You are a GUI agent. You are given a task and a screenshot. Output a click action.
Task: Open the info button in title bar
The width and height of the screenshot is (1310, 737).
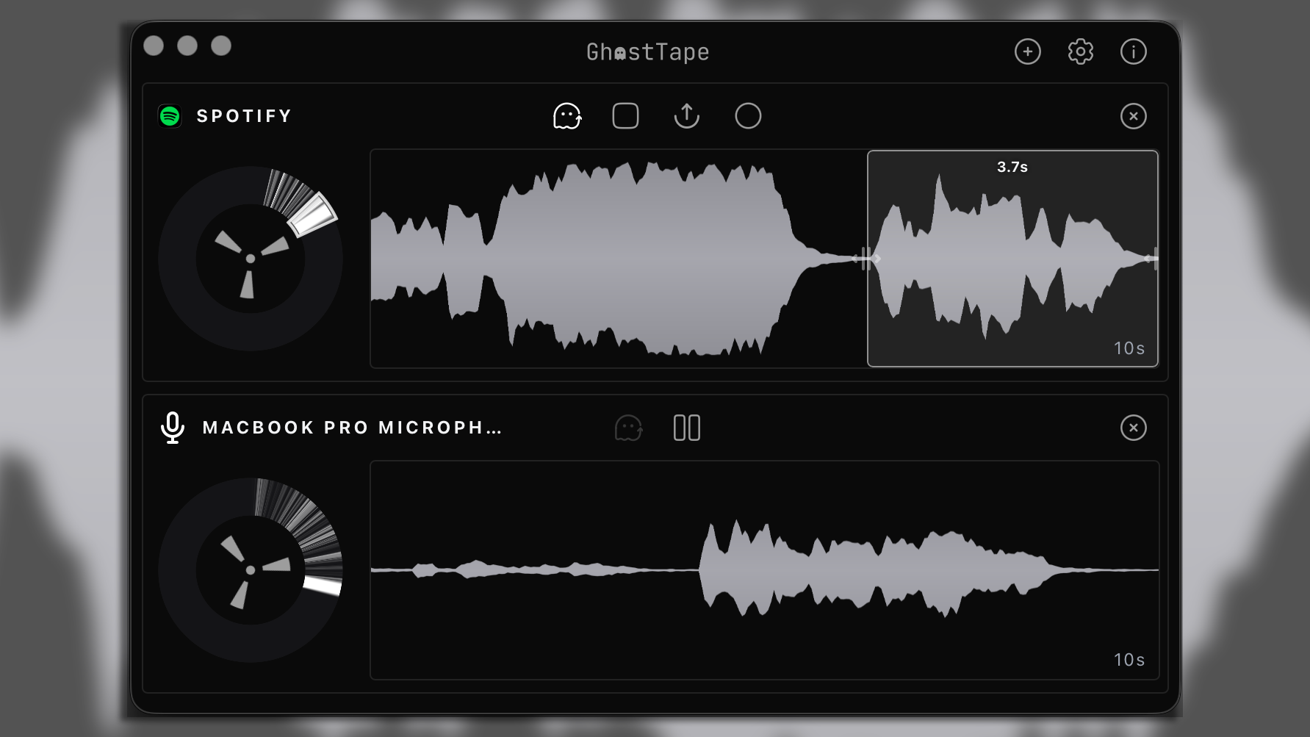click(x=1133, y=51)
